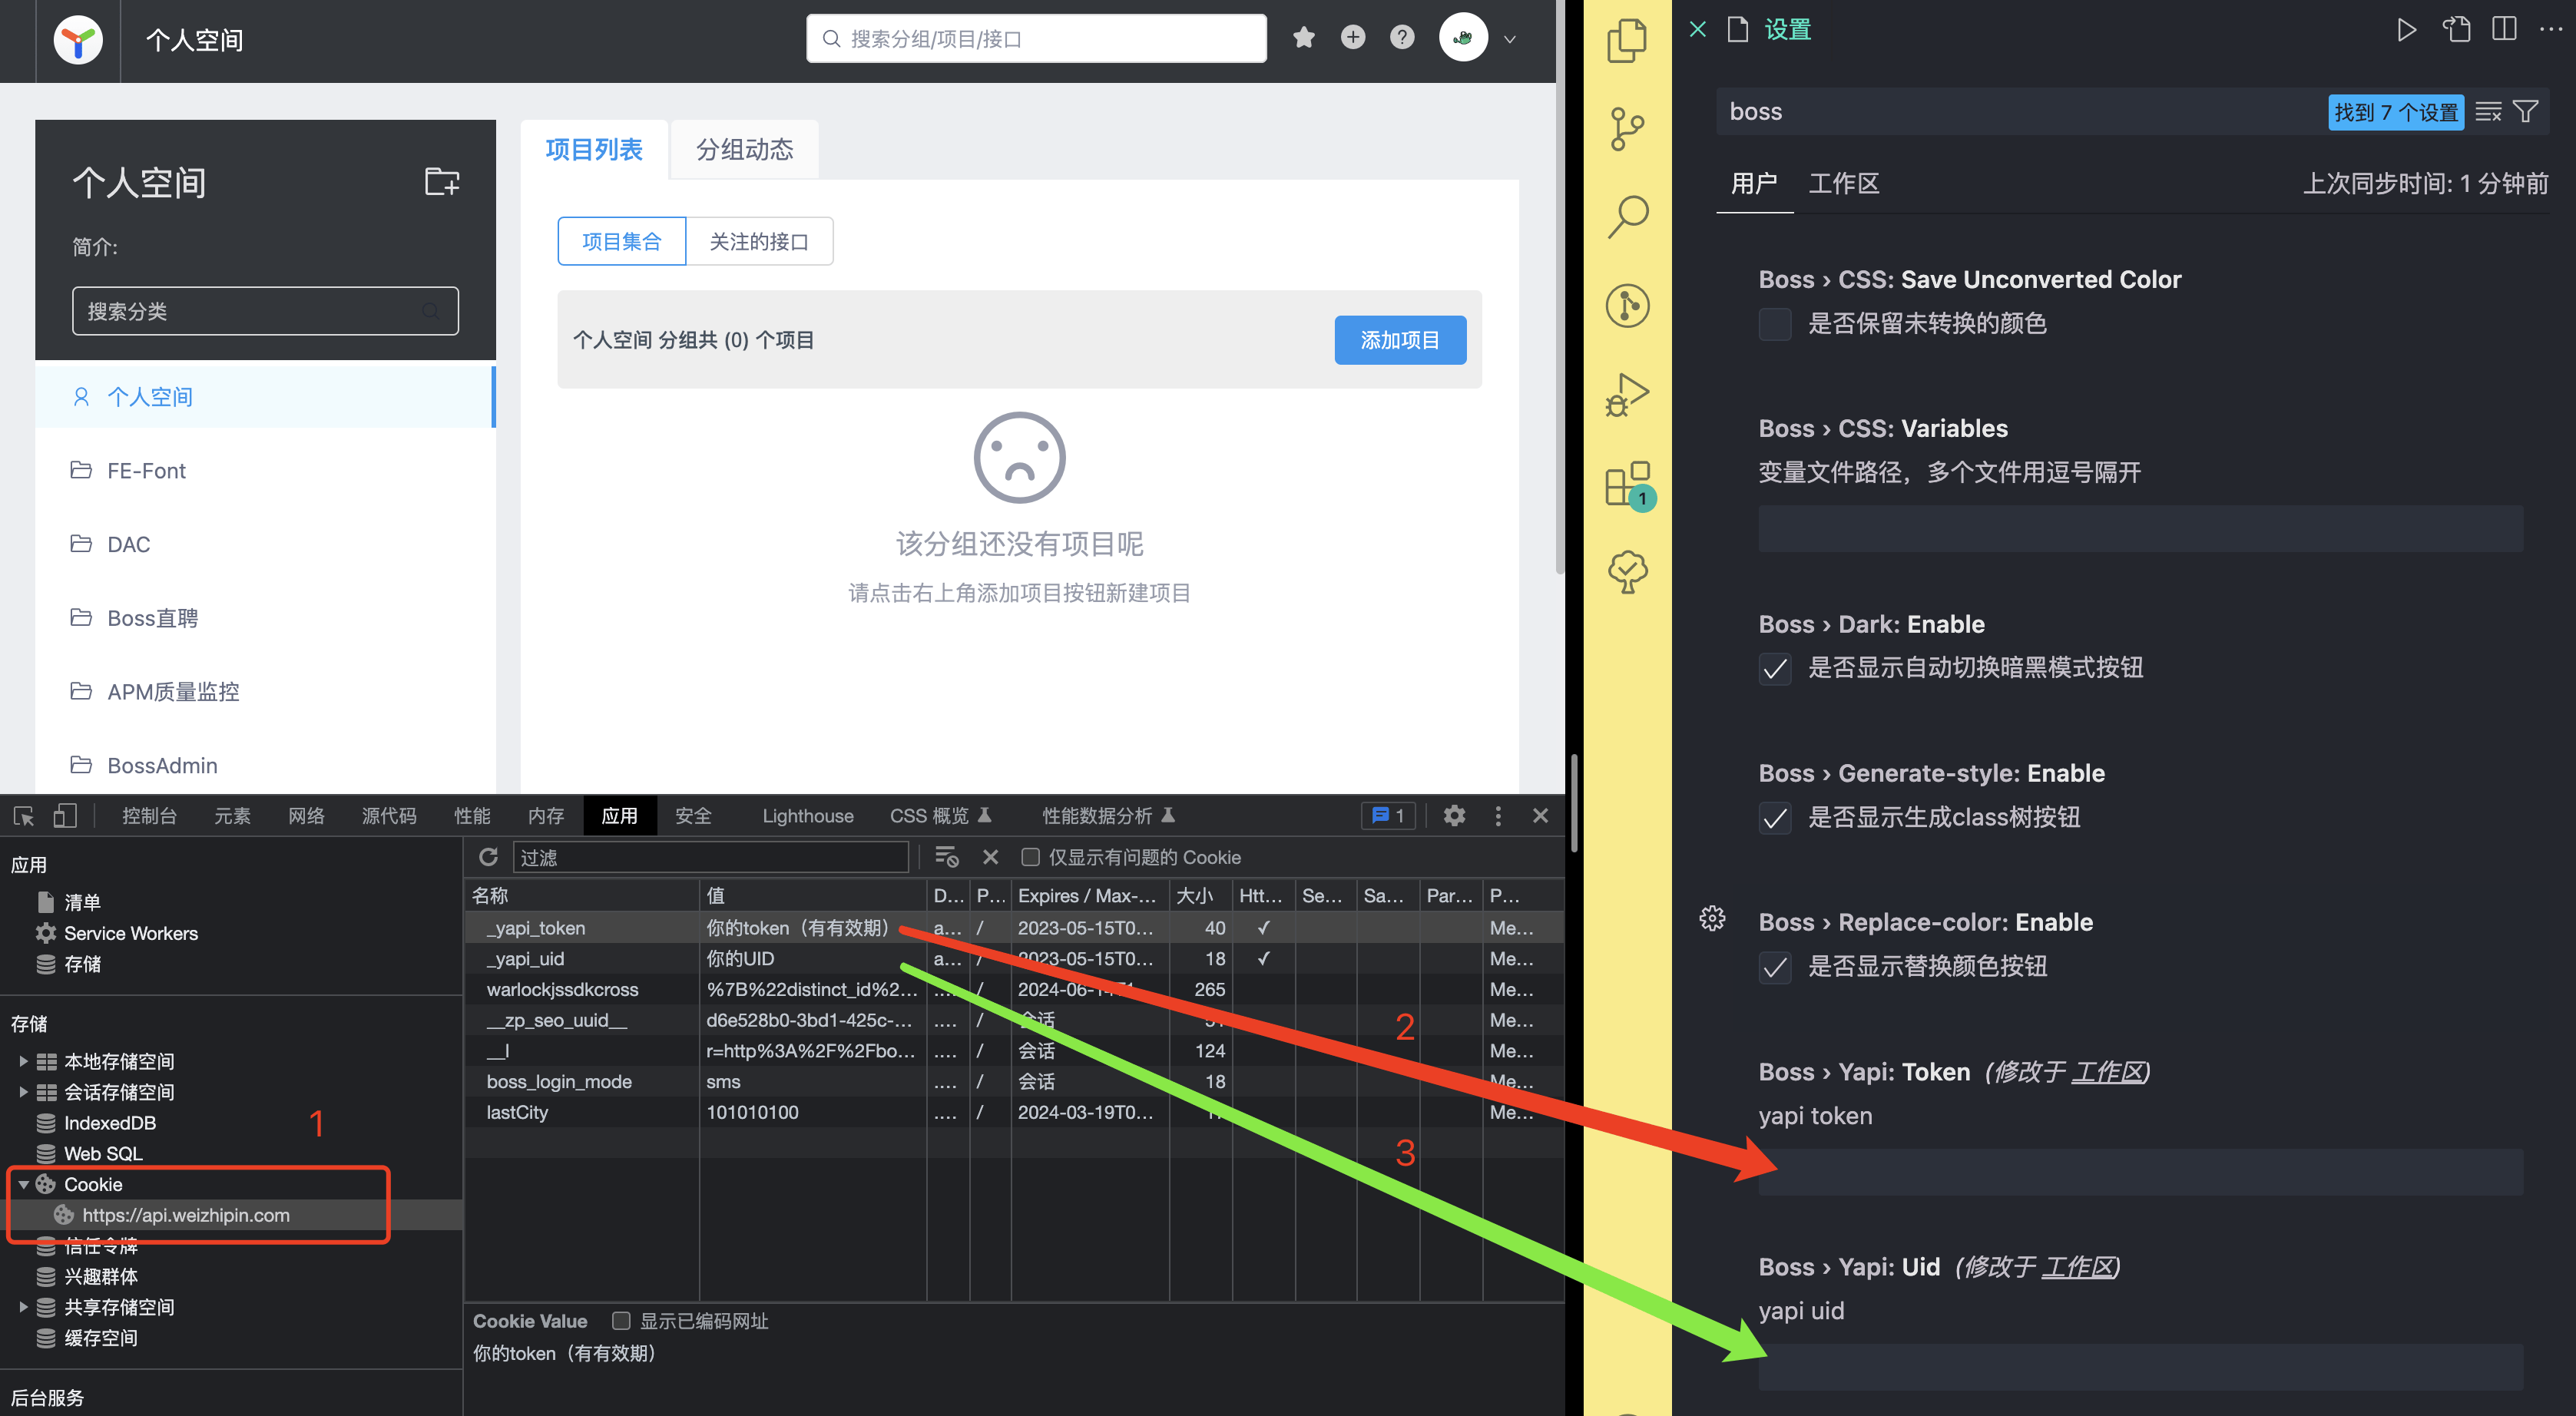Refresh cookies with the reload icon
The image size is (2576, 1416).
[488, 857]
